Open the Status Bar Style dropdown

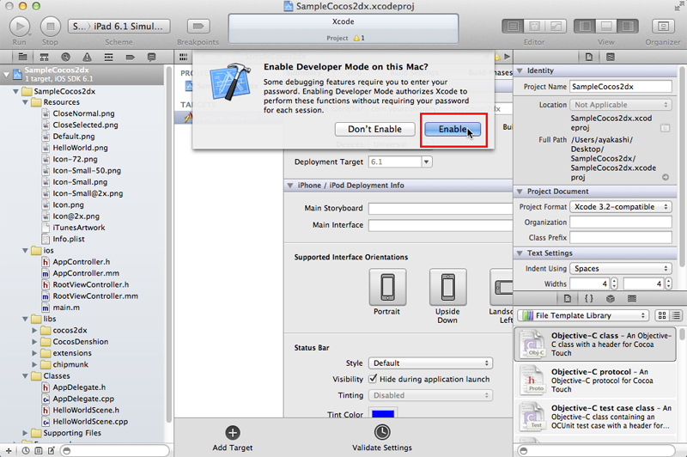[431, 363]
